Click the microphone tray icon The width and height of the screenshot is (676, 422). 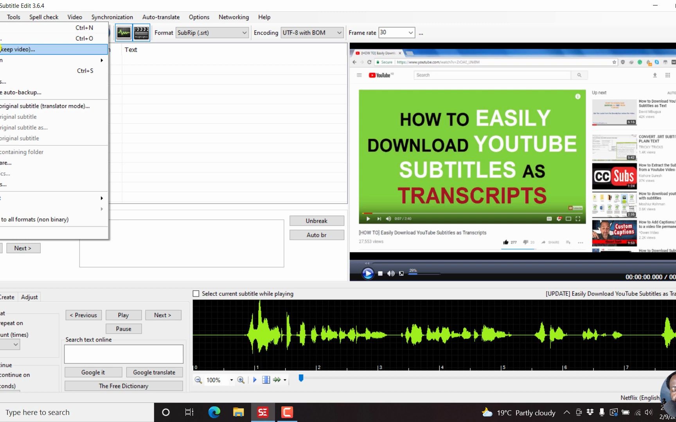pos(602,412)
